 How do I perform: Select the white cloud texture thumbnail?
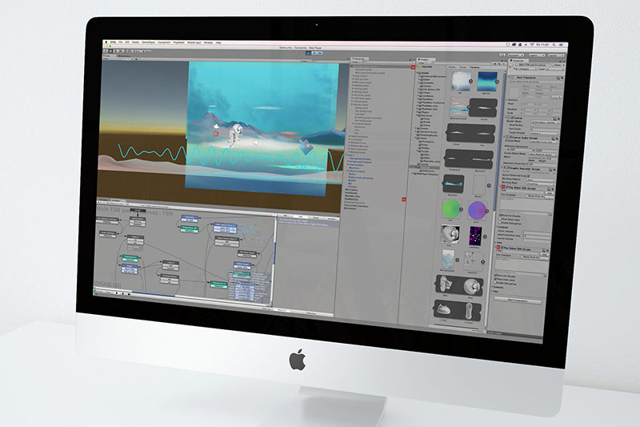(x=462, y=81)
